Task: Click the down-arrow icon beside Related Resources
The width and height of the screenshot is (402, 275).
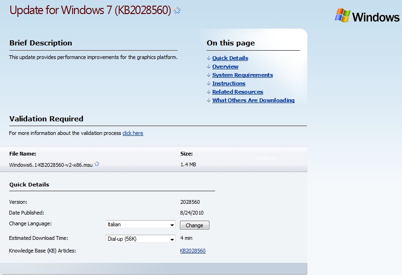Action: pyautogui.click(x=208, y=92)
